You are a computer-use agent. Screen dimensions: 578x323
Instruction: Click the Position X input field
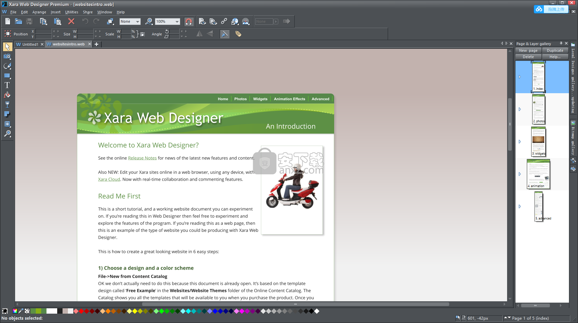43,31
